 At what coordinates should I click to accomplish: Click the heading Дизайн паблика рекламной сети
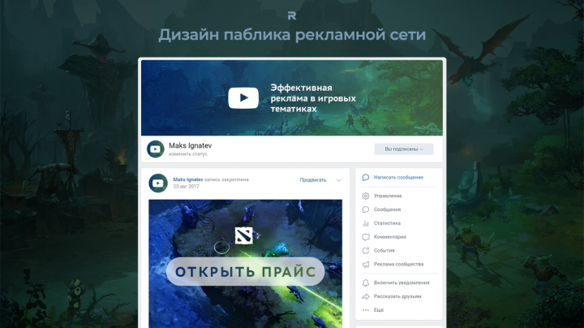pyautogui.click(x=292, y=35)
